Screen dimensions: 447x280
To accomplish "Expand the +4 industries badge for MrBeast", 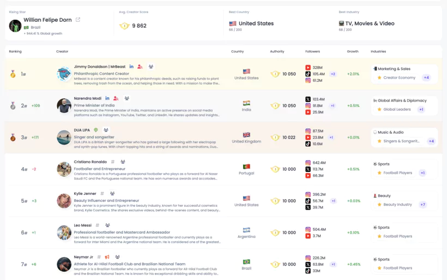I will 426,78.
